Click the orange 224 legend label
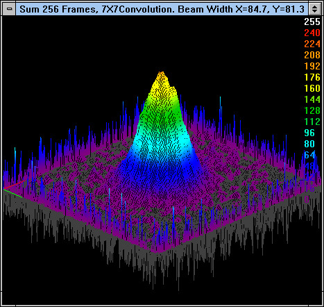The image size is (324, 307). (312, 44)
